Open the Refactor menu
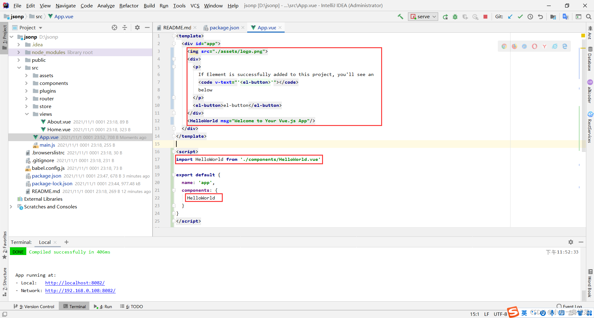Screen dimensions: 594x318 (129, 6)
